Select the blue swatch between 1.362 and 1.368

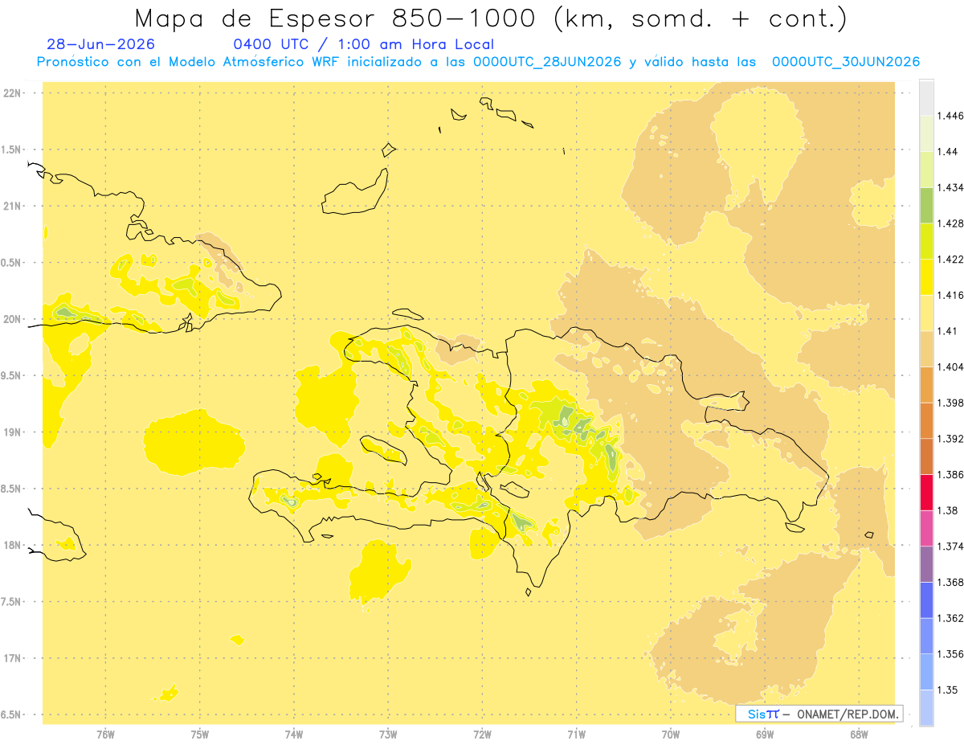point(926,600)
